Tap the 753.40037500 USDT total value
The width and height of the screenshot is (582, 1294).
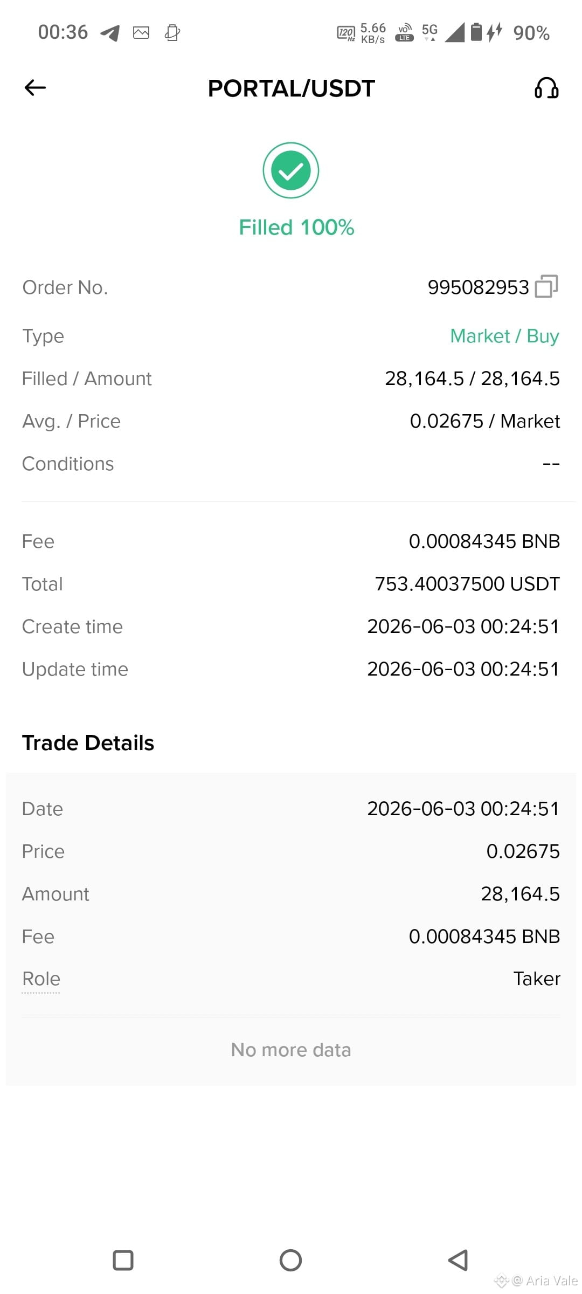[467, 584]
